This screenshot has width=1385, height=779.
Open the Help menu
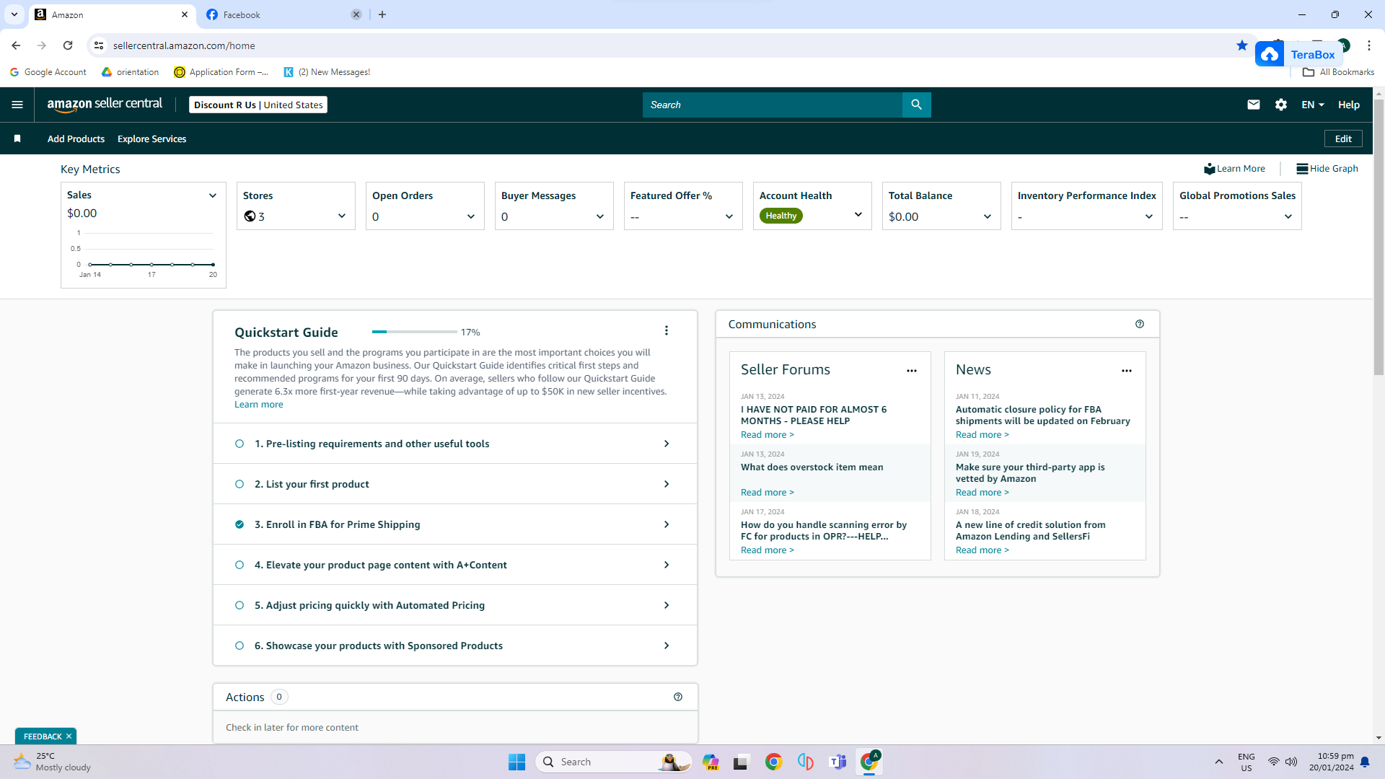click(1349, 105)
